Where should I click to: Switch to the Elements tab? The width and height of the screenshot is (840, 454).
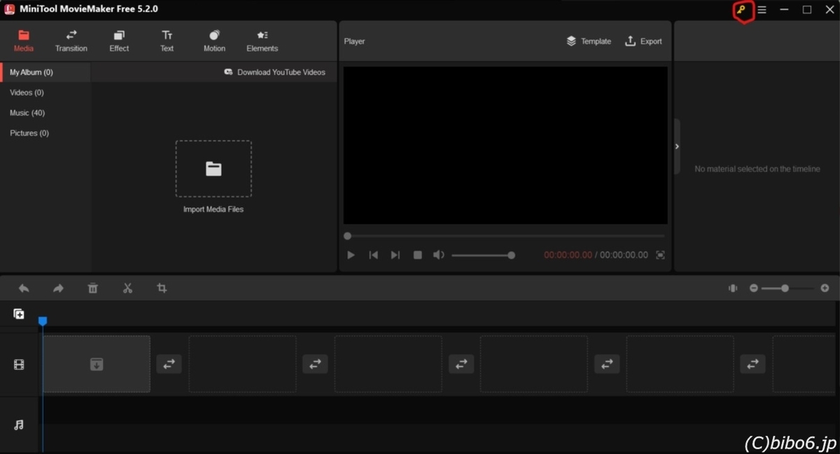pos(262,41)
